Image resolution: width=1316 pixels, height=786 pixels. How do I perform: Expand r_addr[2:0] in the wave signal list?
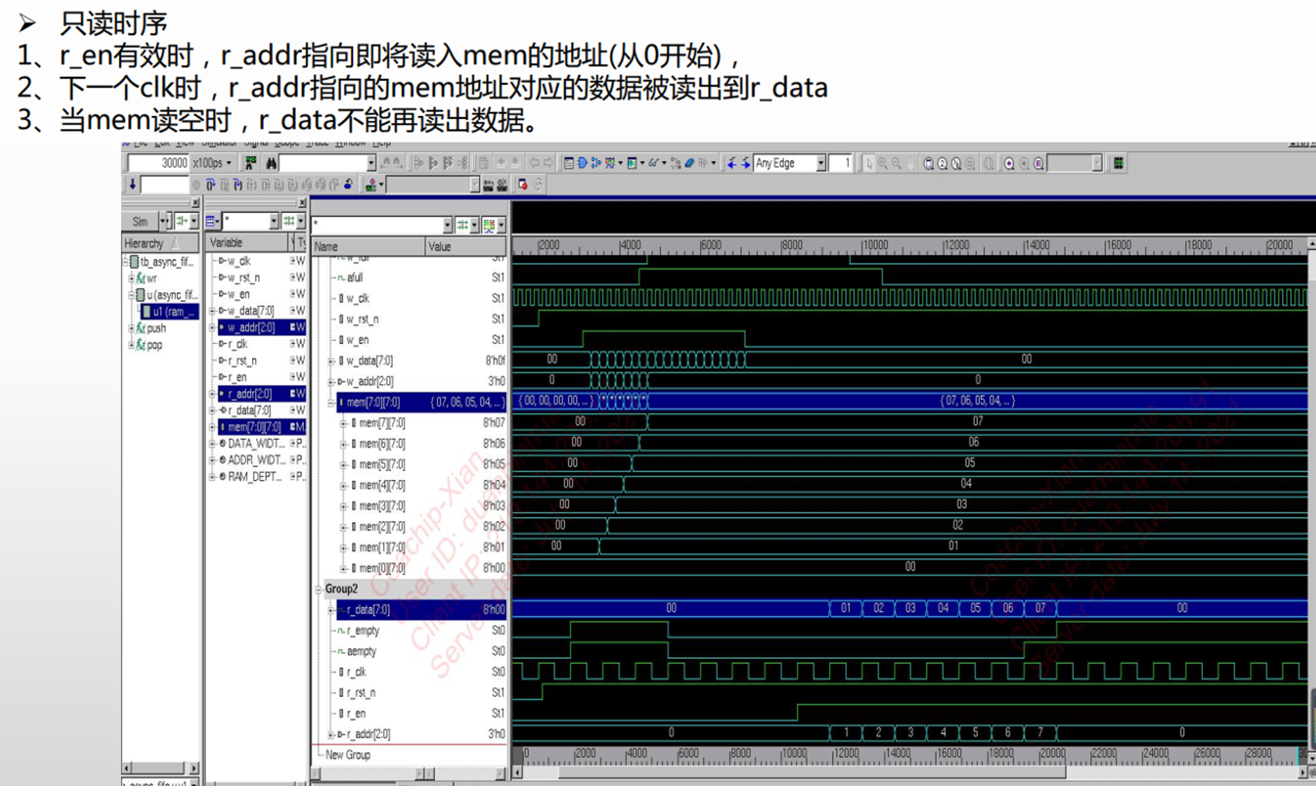point(331,734)
